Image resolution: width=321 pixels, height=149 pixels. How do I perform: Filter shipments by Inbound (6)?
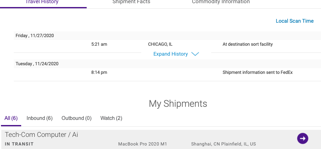tap(39, 118)
